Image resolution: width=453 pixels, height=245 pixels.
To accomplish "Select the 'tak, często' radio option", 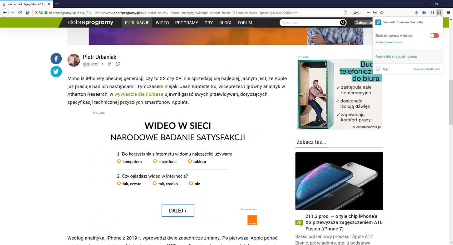I will 119,183.
